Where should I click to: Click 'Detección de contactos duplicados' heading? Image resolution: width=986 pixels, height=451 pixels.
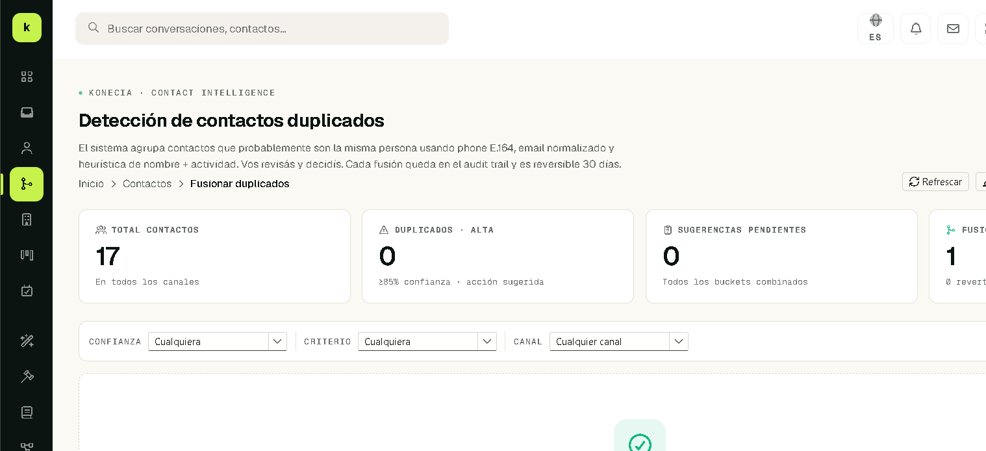pos(231,121)
